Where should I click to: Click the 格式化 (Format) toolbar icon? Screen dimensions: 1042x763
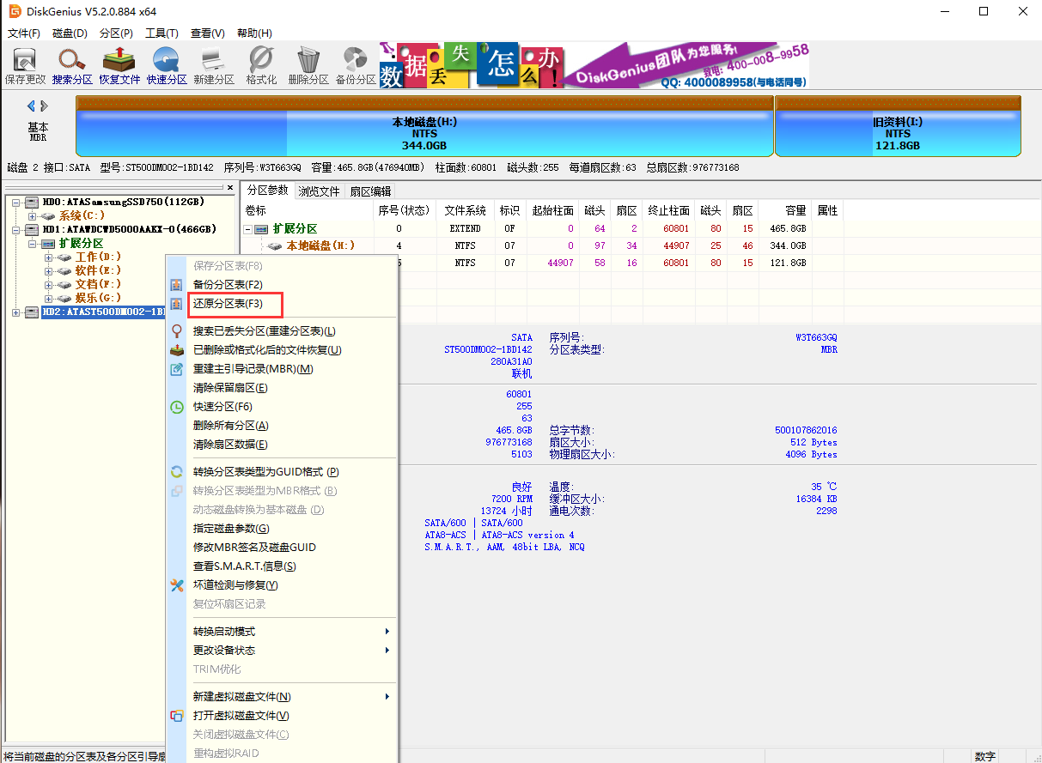261,65
